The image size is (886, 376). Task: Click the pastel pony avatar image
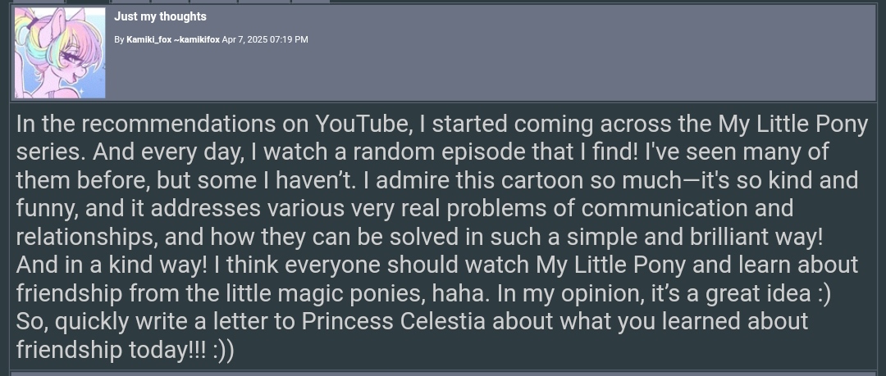point(59,52)
